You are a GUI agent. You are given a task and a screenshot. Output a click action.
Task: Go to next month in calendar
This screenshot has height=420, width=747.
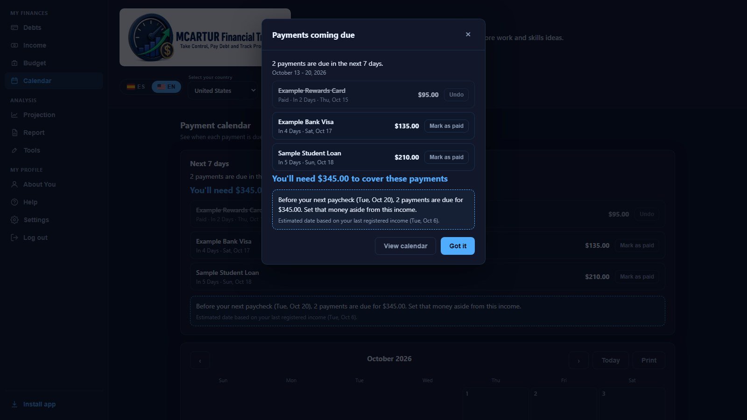(578, 360)
